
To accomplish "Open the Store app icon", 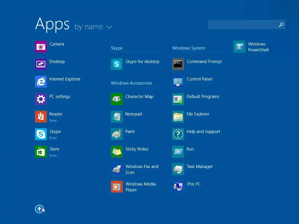I will click(41, 152).
